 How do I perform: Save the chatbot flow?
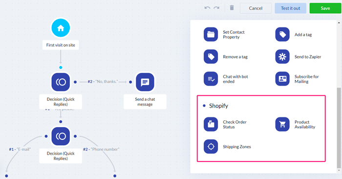(325, 8)
